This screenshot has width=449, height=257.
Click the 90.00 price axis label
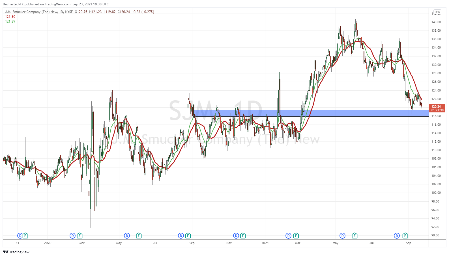(435, 235)
